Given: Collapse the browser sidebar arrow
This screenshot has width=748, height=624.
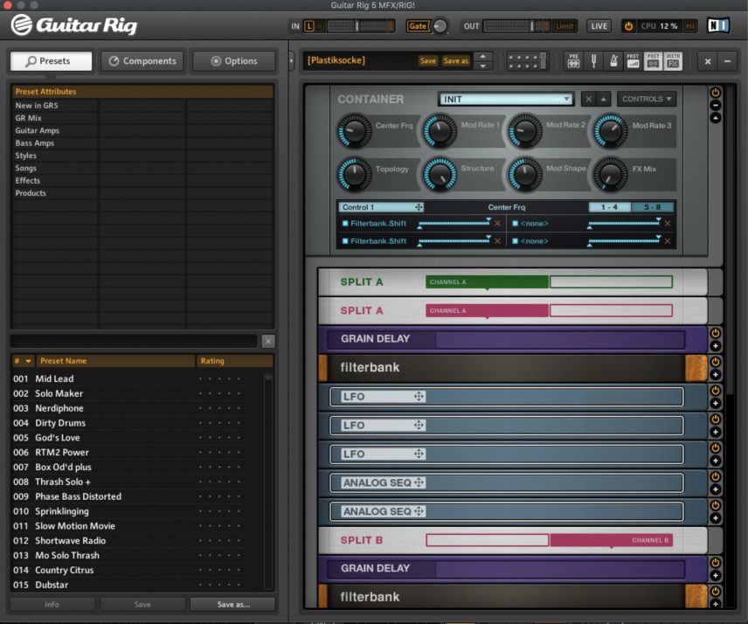Looking at the screenshot, I should point(292,61).
